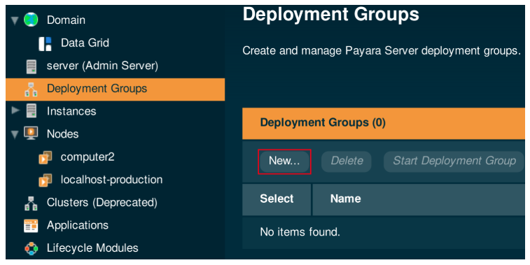Click the Lifecycle Modules icon
The width and height of the screenshot is (530, 265).
31,248
